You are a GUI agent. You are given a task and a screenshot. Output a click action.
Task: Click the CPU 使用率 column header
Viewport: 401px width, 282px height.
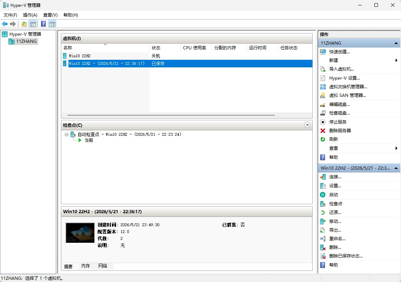pos(196,48)
